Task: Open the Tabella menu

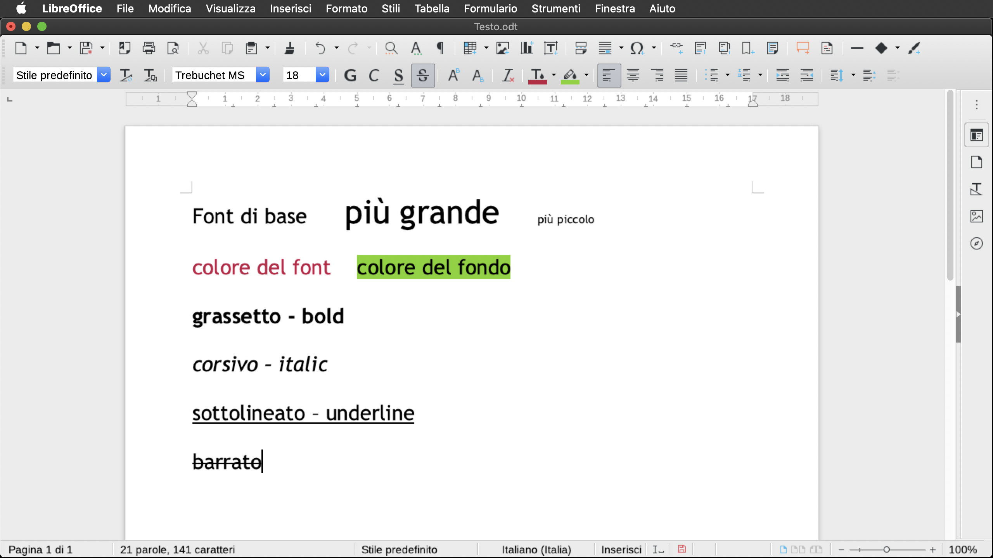Action: [432, 9]
